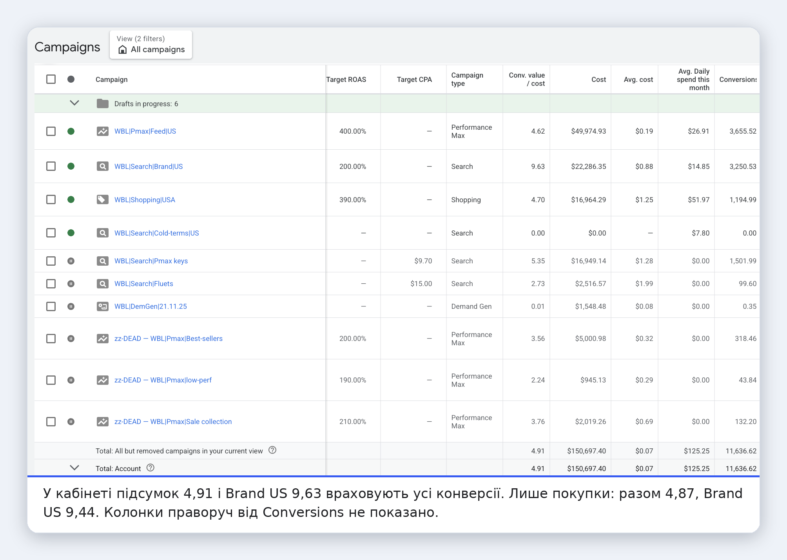The height and width of the screenshot is (560, 787).
Task: Click enabled status dot for WBL|Shopping|USA
Action: [x=71, y=200]
